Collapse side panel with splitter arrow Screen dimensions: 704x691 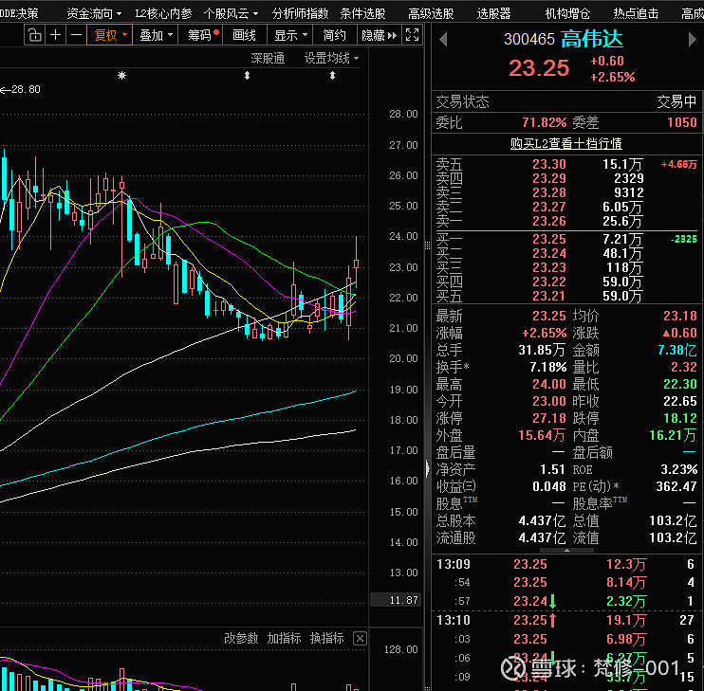pyautogui.click(x=427, y=468)
